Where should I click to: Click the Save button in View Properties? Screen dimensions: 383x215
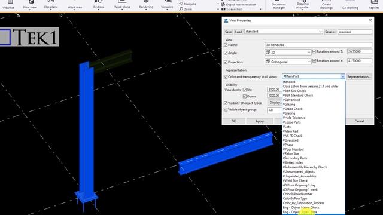(x=228, y=32)
